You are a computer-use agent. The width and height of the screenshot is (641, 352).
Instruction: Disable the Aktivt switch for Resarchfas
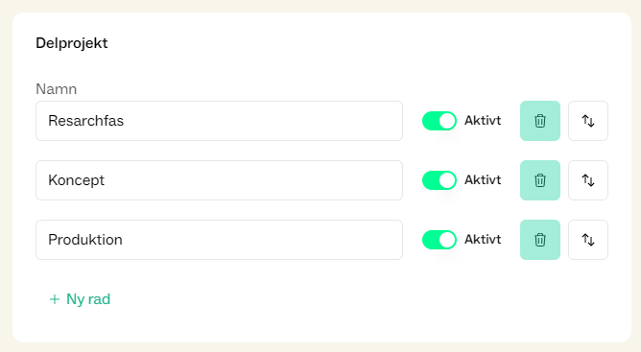pyautogui.click(x=439, y=121)
